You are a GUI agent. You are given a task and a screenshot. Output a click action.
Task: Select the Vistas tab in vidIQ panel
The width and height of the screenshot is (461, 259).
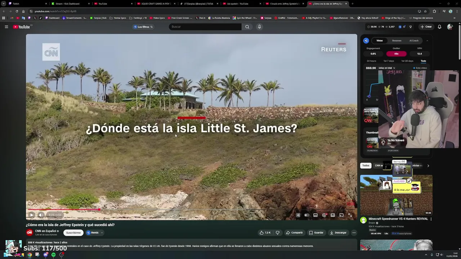(x=380, y=41)
